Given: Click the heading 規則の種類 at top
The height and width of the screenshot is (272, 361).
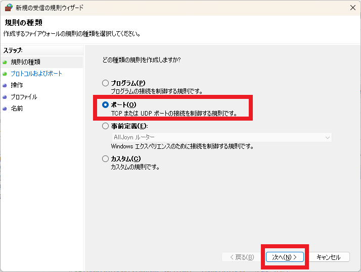Looking at the screenshot, I should [x=23, y=23].
